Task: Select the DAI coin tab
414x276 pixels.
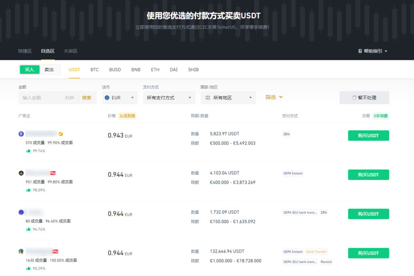Action: click(x=174, y=70)
